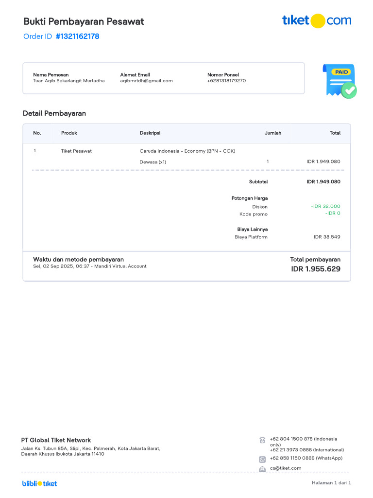Click the PAID receipt badge icon
The height and width of the screenshot is (498, 373).
click(339, 81)
